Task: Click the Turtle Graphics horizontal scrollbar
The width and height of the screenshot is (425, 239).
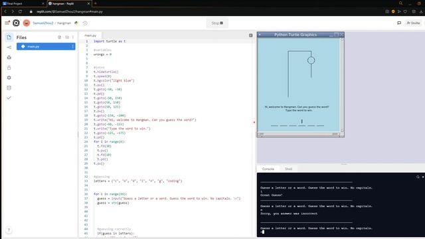Action: pos(299,134)
